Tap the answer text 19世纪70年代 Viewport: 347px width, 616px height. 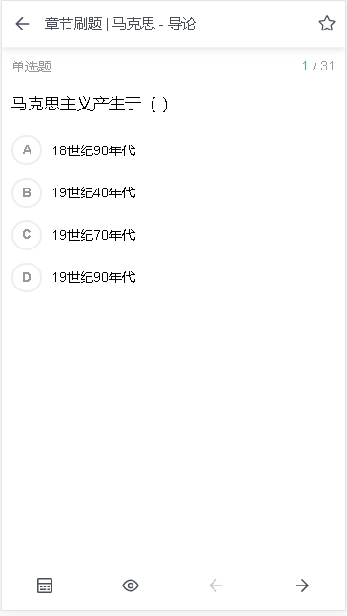coord(94,235)
